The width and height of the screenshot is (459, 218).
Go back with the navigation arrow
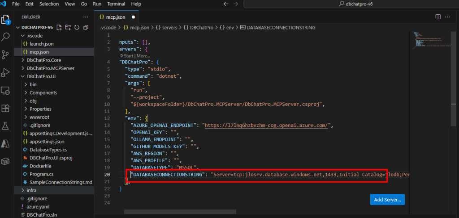click(226, 4)
